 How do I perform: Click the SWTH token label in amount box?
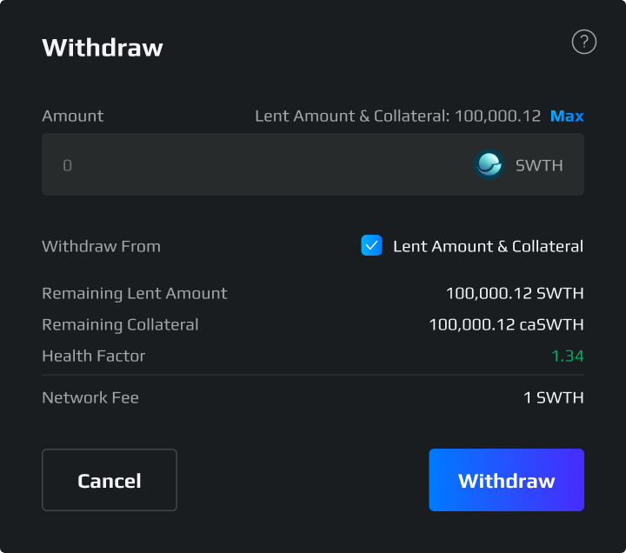[x=539, y=164]
